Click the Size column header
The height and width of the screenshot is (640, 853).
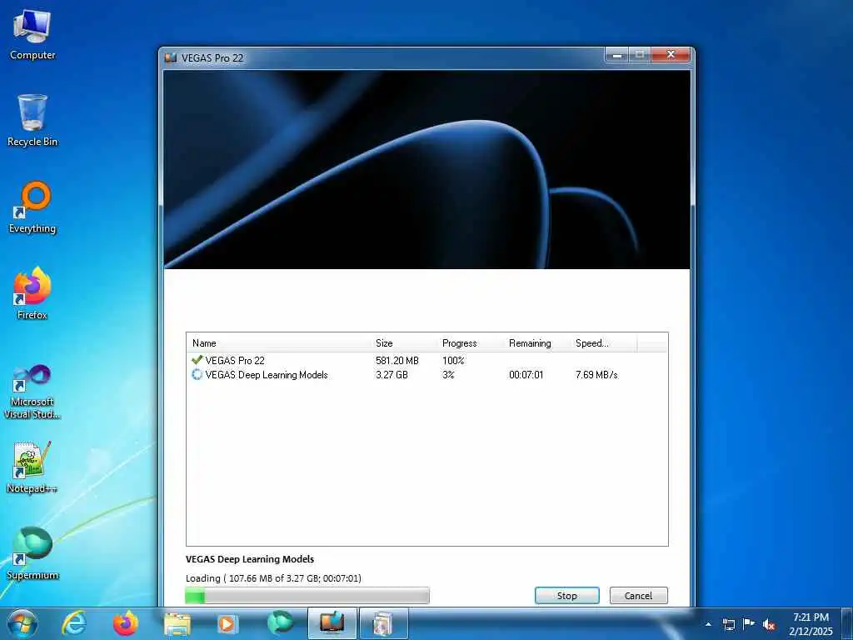[404, 342]
